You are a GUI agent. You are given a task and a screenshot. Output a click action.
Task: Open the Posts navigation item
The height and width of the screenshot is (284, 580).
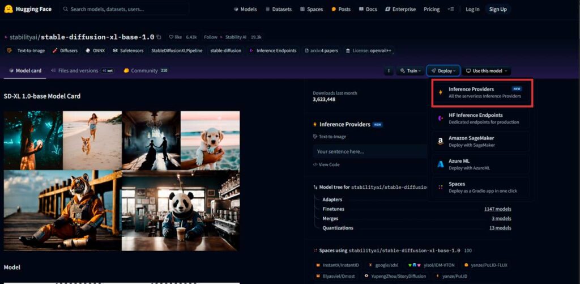coord(340,9)
